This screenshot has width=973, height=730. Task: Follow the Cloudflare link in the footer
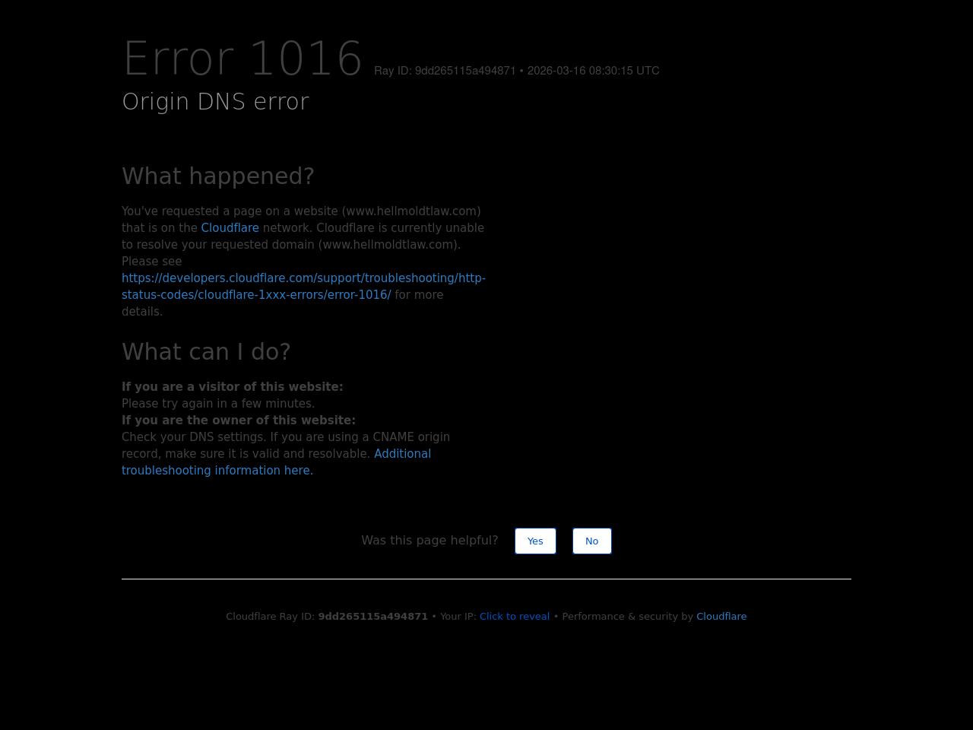pos(721,617)
